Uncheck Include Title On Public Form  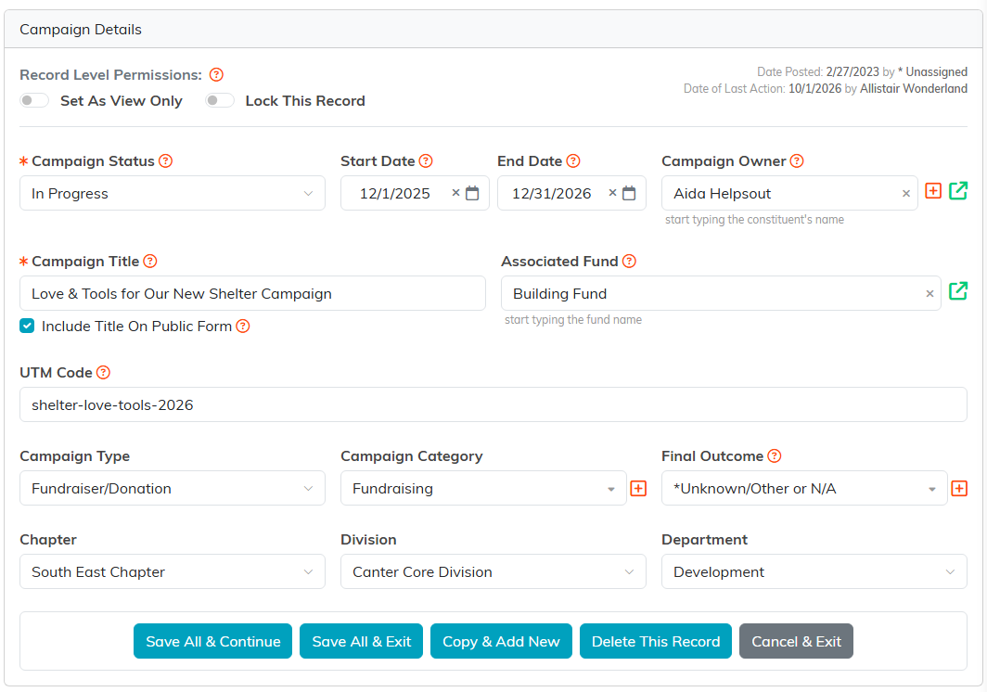[x=27, y=326]
